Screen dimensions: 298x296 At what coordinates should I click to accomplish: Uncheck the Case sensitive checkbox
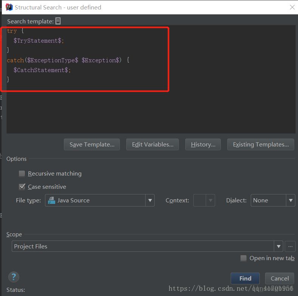(22, 187)
